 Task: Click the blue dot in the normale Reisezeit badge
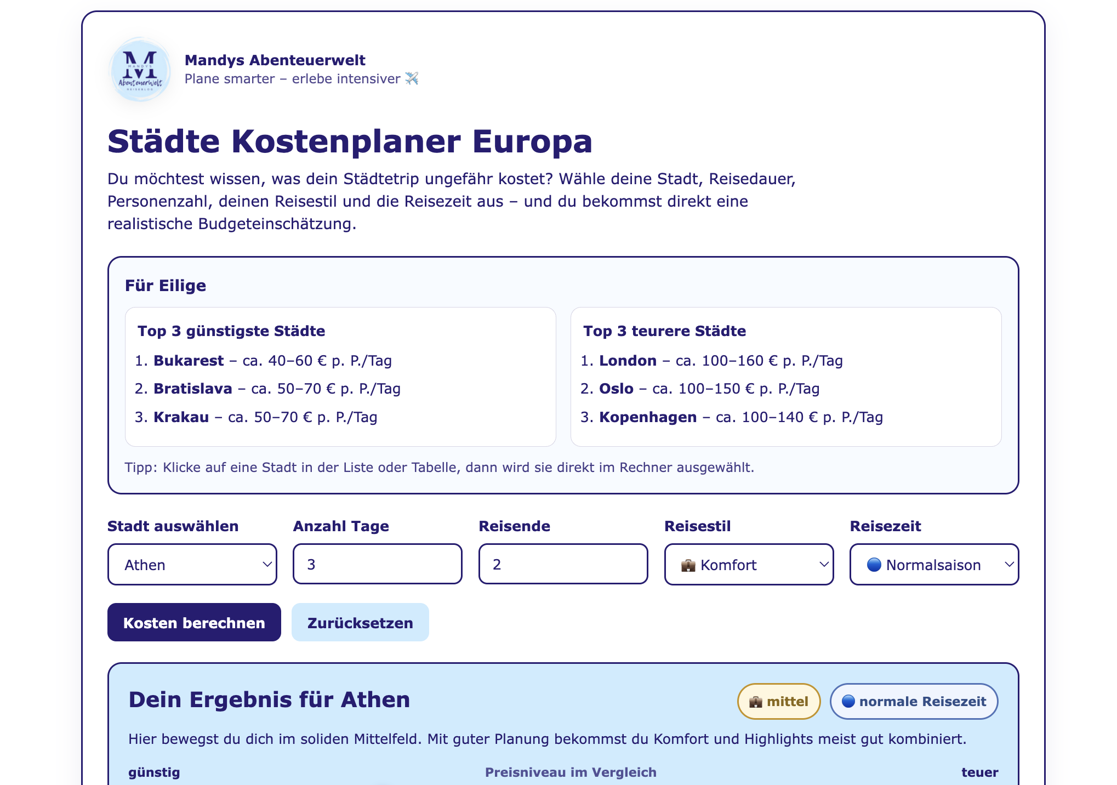(848, 701)
